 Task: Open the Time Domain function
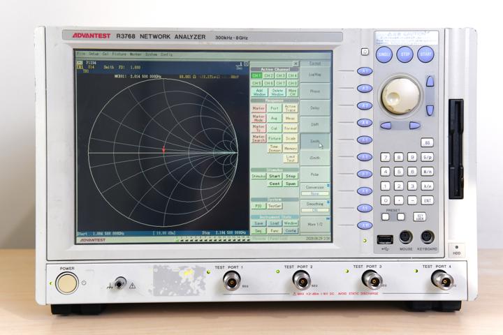point(275,149)
